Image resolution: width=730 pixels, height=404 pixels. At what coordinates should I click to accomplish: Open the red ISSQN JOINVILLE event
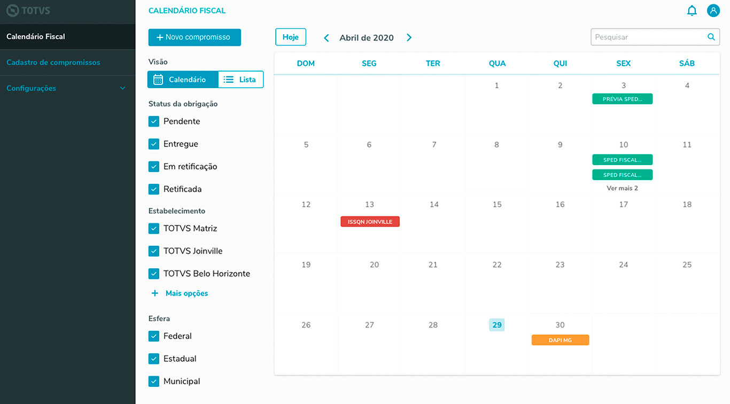370,222
